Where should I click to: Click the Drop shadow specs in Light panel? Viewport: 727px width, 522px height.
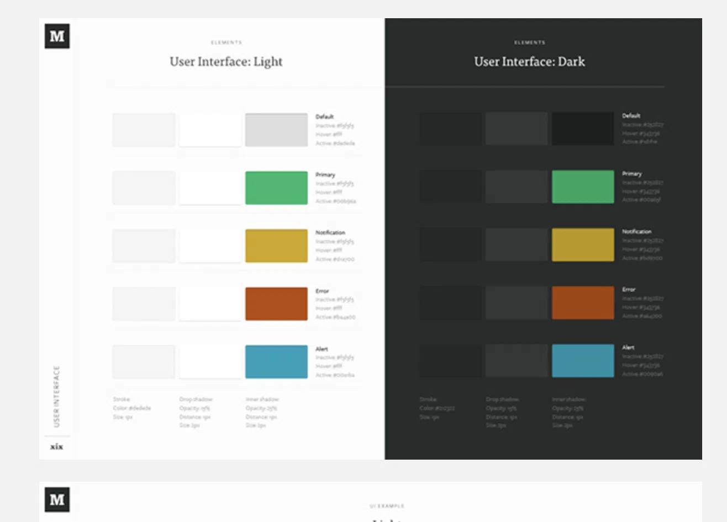pos(196,412)
